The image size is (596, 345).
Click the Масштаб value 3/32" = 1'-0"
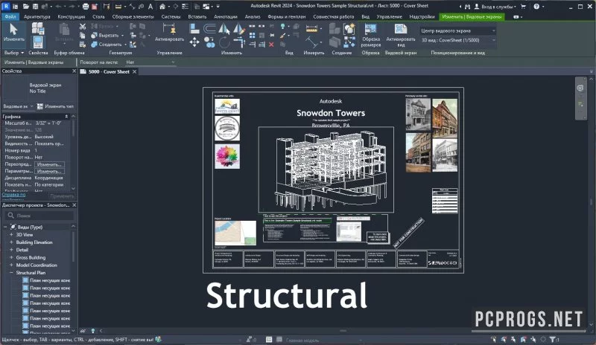tap(48, 123)
